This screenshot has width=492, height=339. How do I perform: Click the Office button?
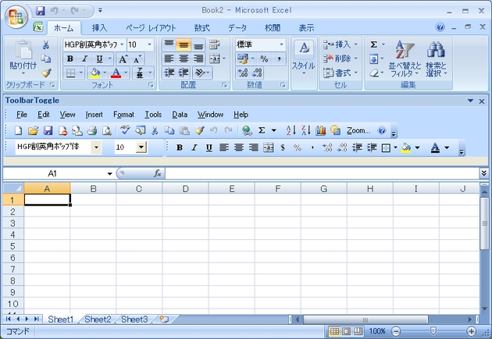(x=16, y=16)
